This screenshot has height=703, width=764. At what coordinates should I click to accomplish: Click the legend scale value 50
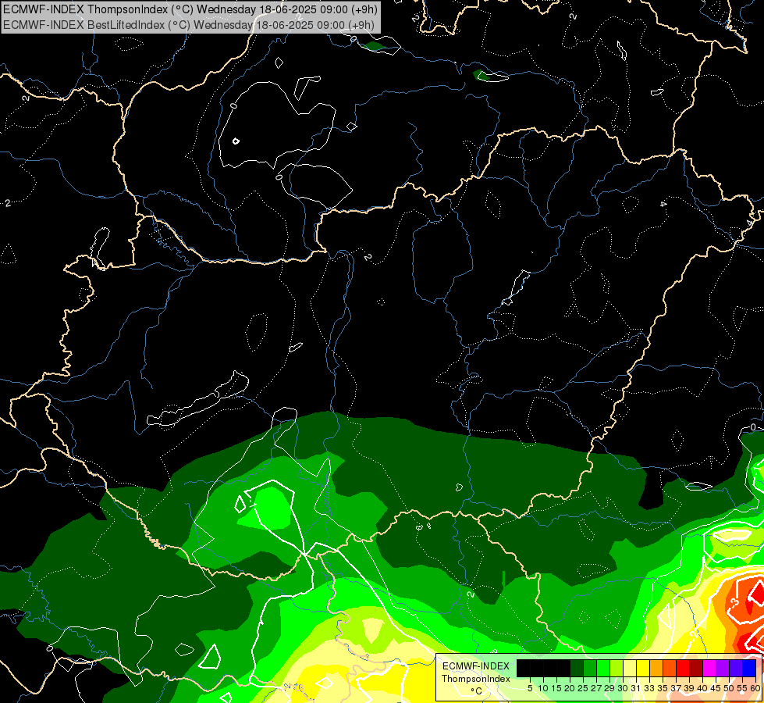[x=730, y=688]
